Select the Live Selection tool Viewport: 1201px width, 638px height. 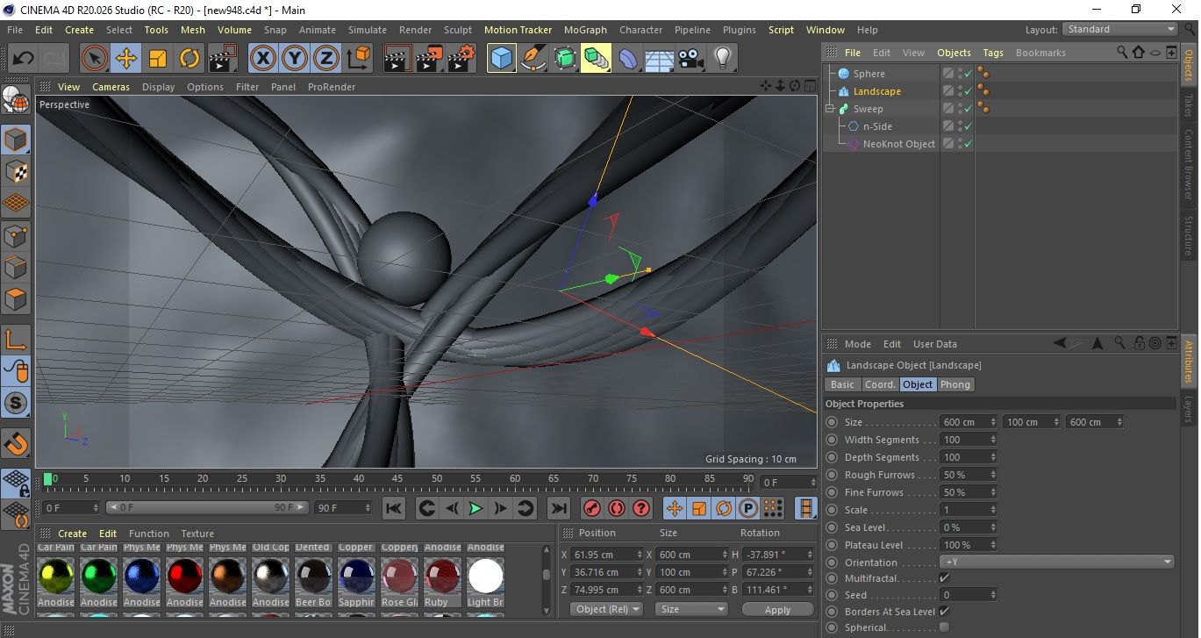pos(95,59)
